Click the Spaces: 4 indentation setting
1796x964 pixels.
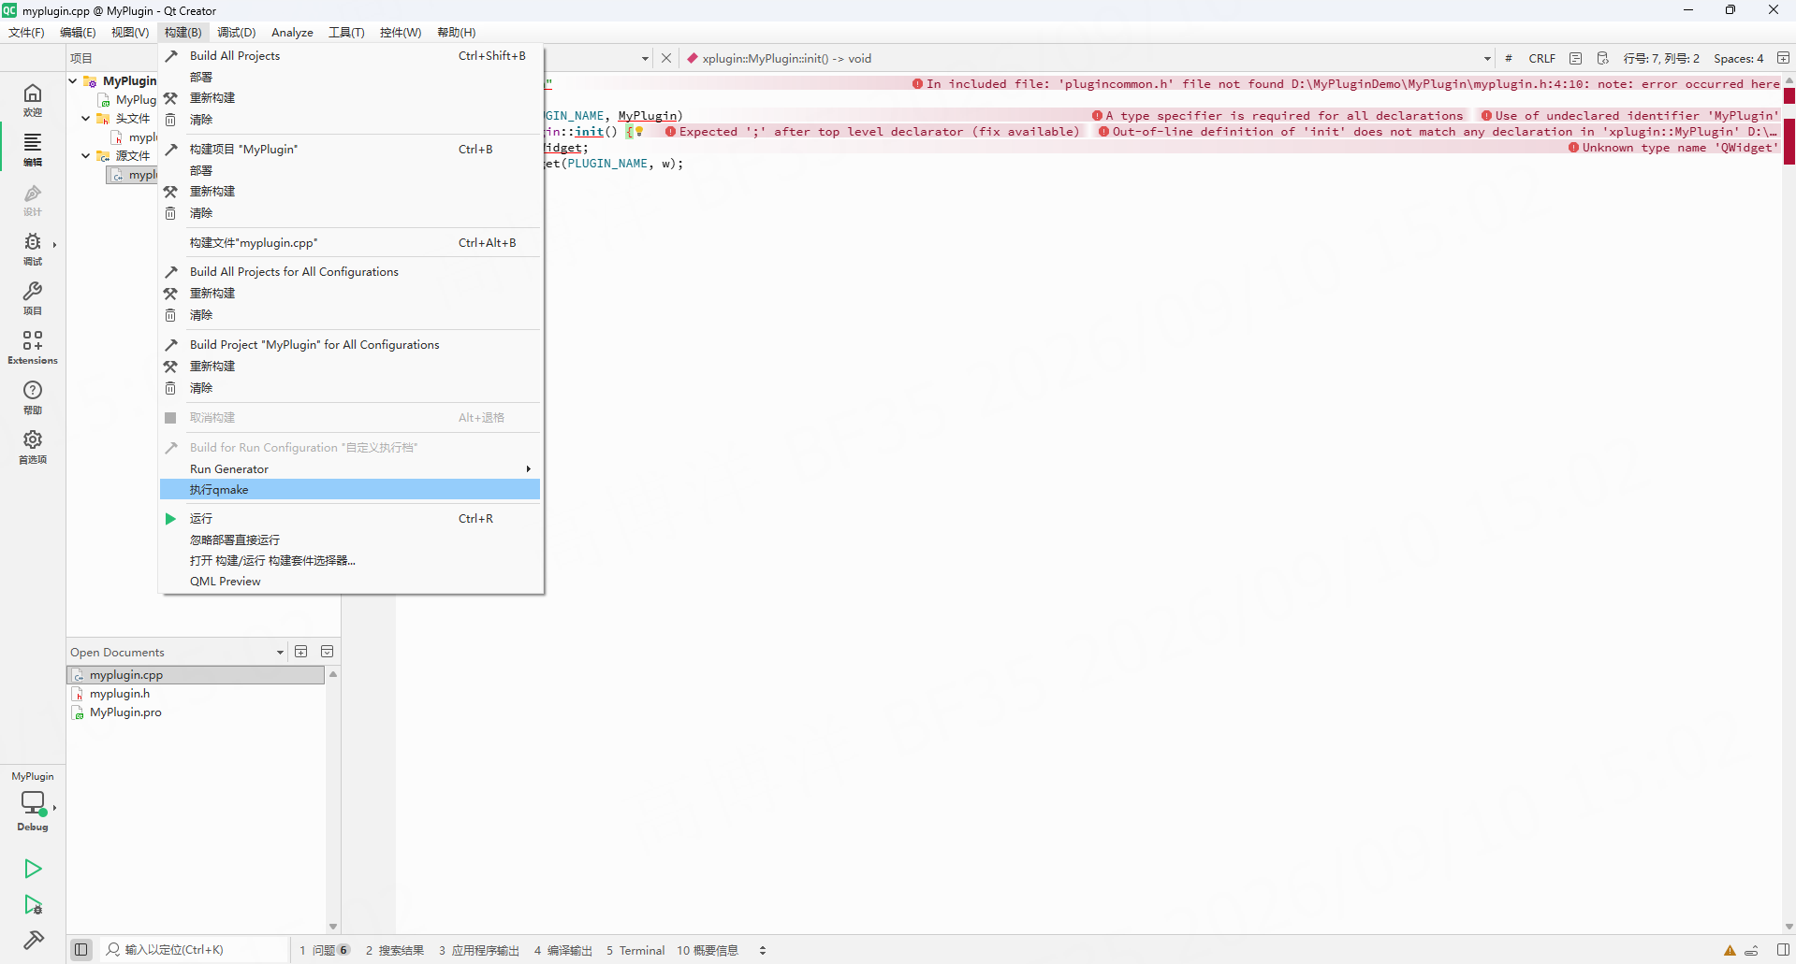pyautogui.click(x=1739, y=58)
